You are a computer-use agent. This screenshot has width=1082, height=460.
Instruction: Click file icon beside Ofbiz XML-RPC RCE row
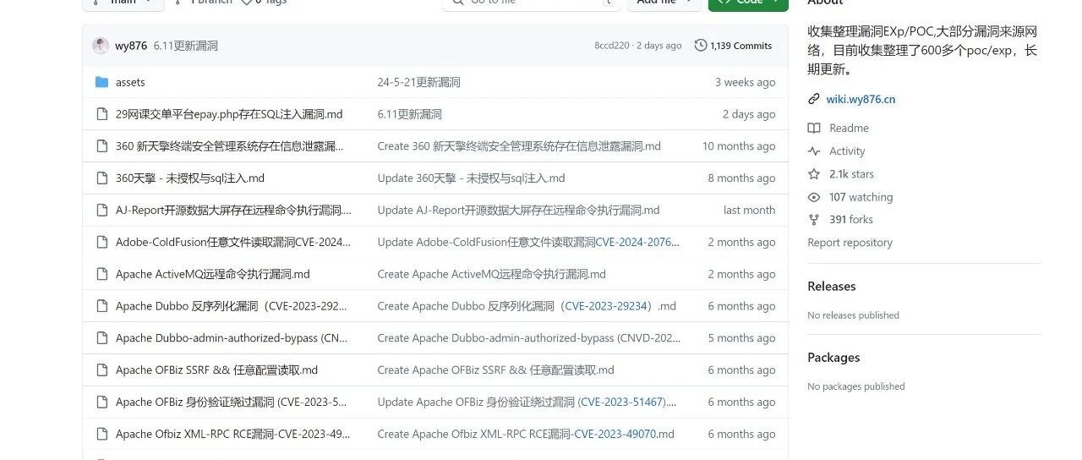(102, 434)
